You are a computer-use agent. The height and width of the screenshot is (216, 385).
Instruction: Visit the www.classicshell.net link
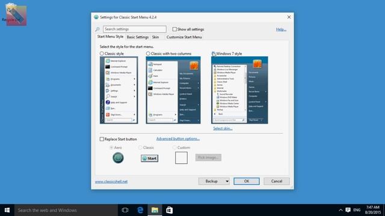click(111, 181)
